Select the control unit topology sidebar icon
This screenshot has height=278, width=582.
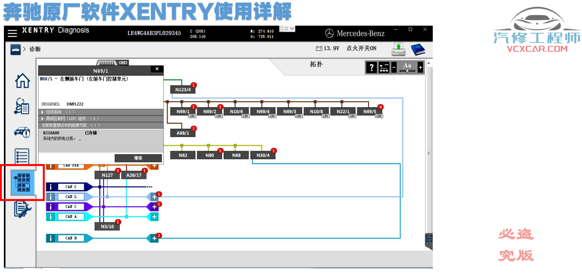[23, 183]
